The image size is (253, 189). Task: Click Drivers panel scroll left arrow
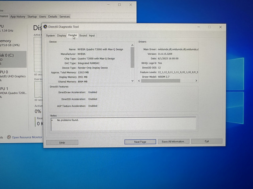click(139, 81)
